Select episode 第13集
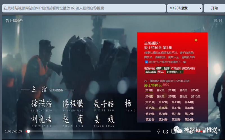Viewport: 225px width, 140px height. [176, 102]
